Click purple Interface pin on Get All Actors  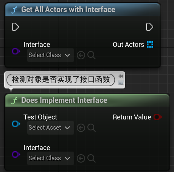click(16, 51)
